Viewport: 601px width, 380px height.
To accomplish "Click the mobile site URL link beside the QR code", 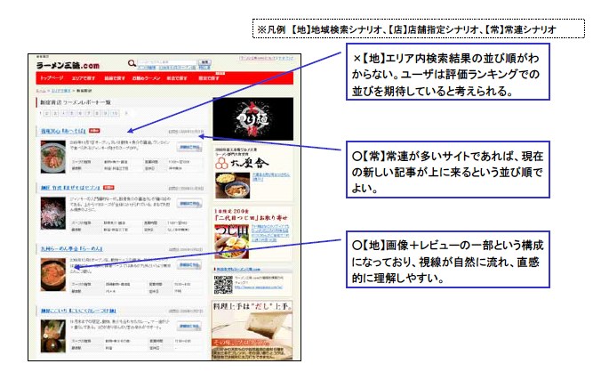I will coord(259,287).
